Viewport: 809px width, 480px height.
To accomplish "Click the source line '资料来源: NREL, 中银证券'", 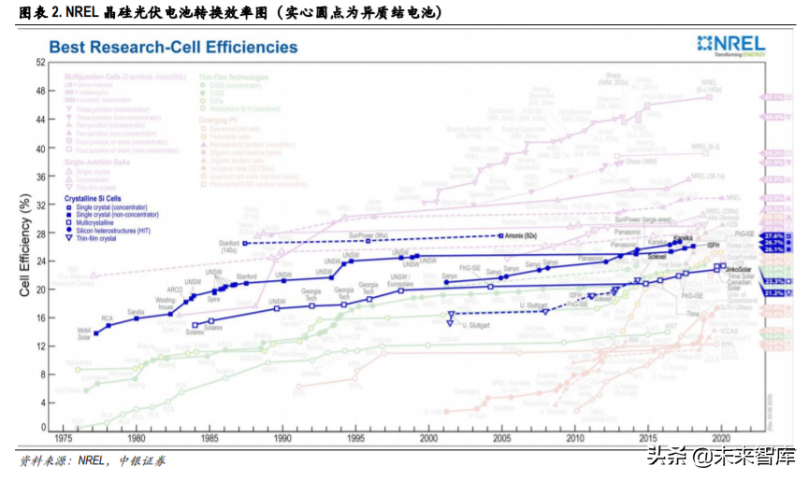I will pos(93,460).
